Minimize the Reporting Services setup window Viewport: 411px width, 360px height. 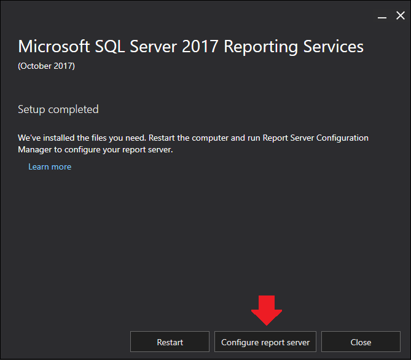click(x=382, y=17)
